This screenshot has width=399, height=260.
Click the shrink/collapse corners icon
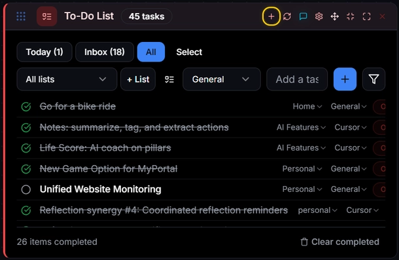pyautogui.click(x=351, y=16)
